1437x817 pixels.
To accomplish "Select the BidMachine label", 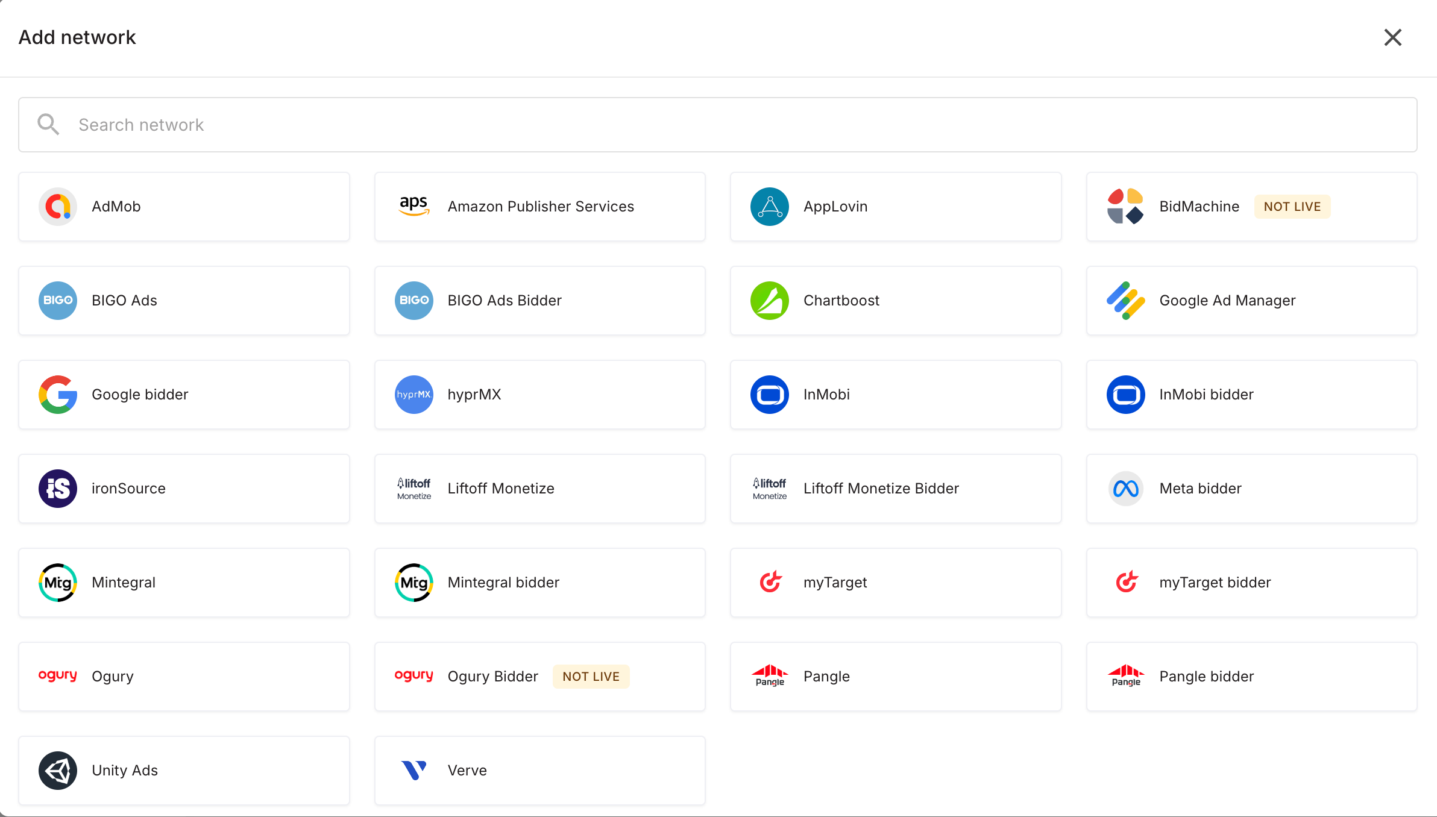I will pos(1200,207).
